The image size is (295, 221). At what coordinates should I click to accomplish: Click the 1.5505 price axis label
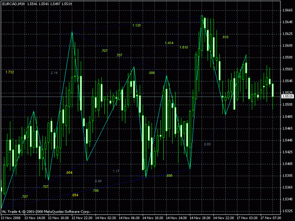[x=287, y=105]
